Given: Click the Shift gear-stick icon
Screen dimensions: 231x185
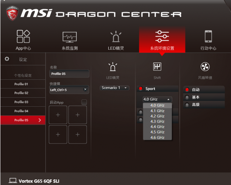Looking at the screenshot, I should (157, 67).
